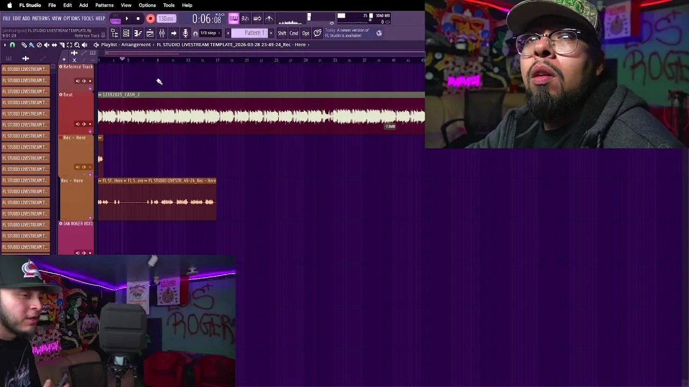Open the in-window ADD menu

pyautogui.click(x=26, y=19)
